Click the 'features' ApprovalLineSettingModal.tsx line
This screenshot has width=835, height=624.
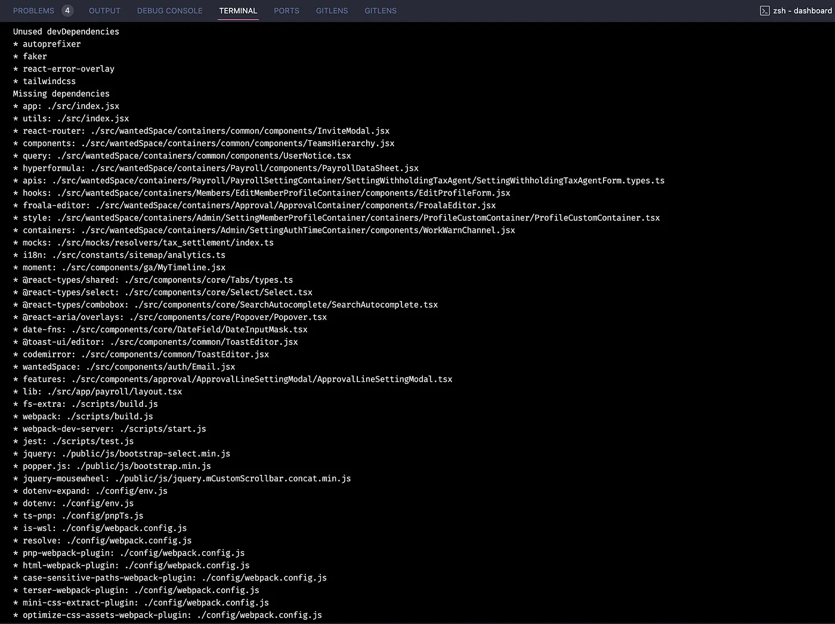click(233, 379)
